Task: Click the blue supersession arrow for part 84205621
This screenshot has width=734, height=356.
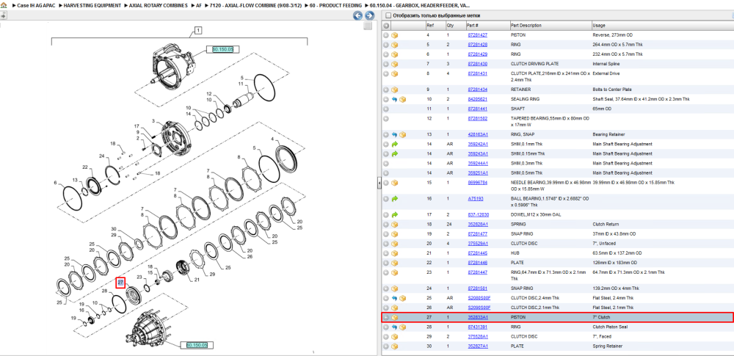Action: click(395, 99)
